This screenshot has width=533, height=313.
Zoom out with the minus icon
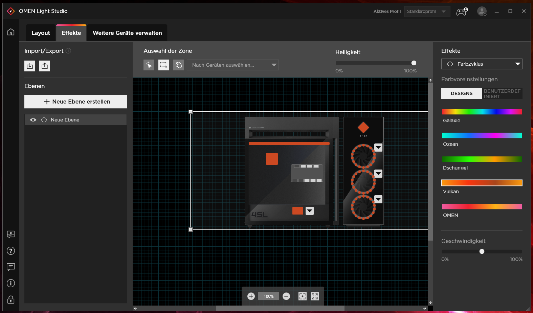point(286,296)
